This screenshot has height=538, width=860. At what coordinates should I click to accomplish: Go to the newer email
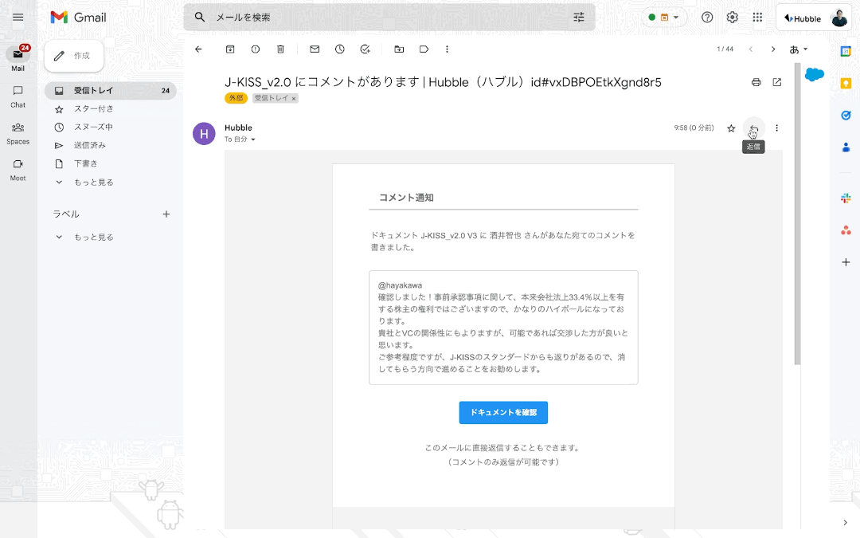point(751,49)
